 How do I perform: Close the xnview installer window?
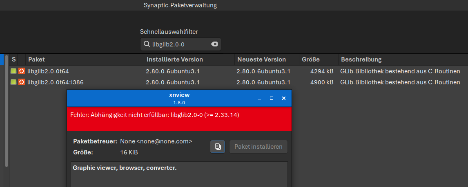tap(284, 99)
